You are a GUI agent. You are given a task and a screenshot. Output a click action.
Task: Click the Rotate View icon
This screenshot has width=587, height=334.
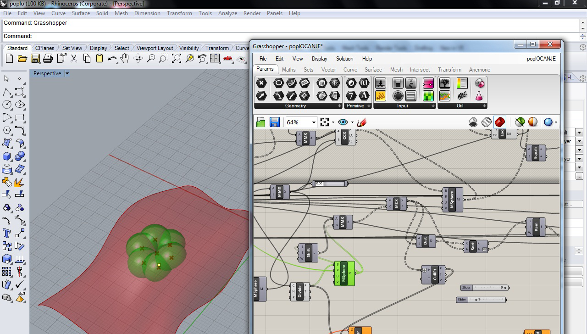point(138,58)
